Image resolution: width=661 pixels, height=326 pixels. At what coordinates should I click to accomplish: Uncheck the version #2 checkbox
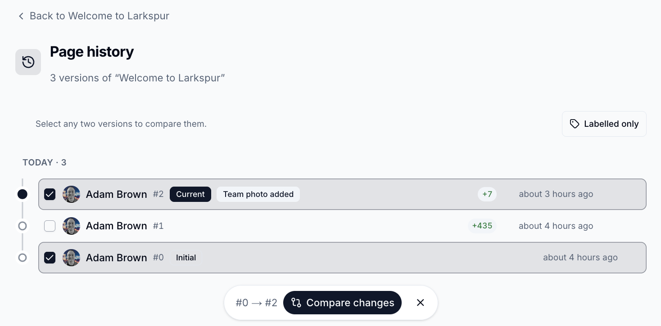point(50,194)
